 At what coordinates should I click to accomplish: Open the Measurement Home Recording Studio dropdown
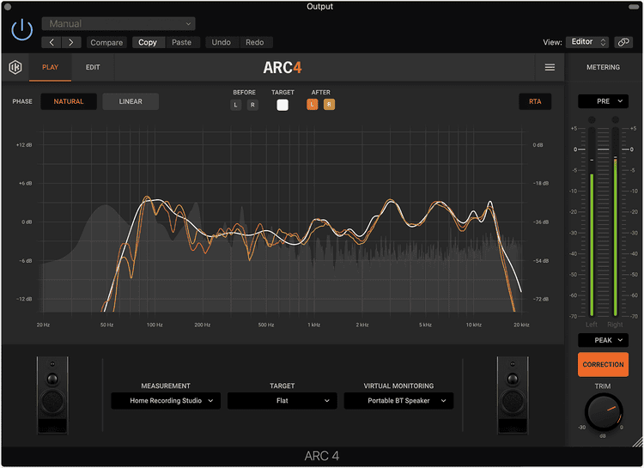(166, 401)
